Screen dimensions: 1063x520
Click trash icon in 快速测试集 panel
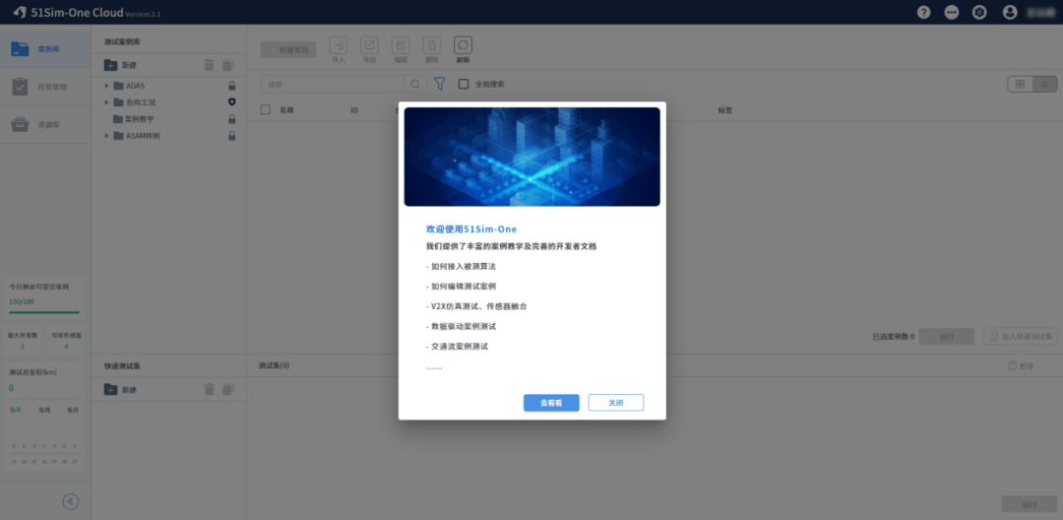pyautogui.click(x=210, y=389)
